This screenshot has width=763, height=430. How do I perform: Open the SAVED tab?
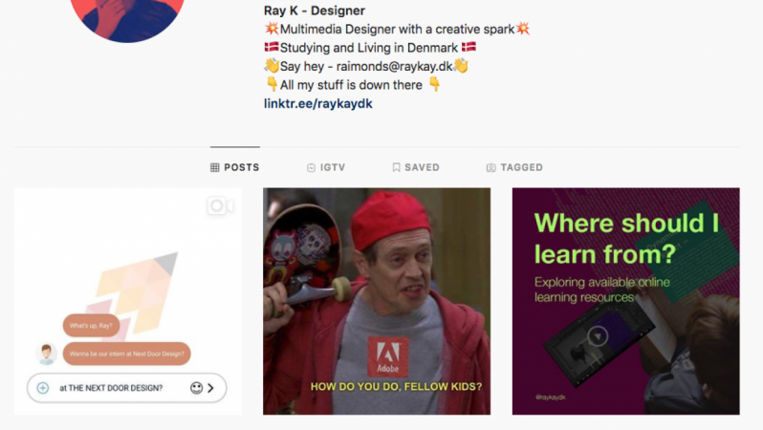tap(416, 167)
